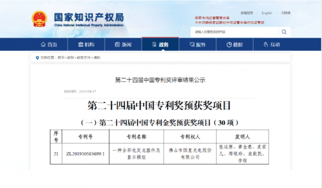Screen dimensions: 322x188
Task: Open the 首页 home navigation tab
Action: (x=49, y=44)
